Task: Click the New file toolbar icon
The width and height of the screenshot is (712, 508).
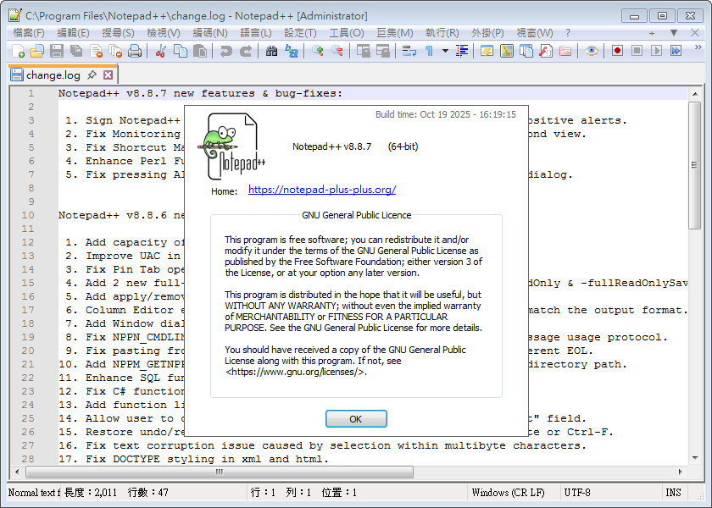Action: click(18, 51)
